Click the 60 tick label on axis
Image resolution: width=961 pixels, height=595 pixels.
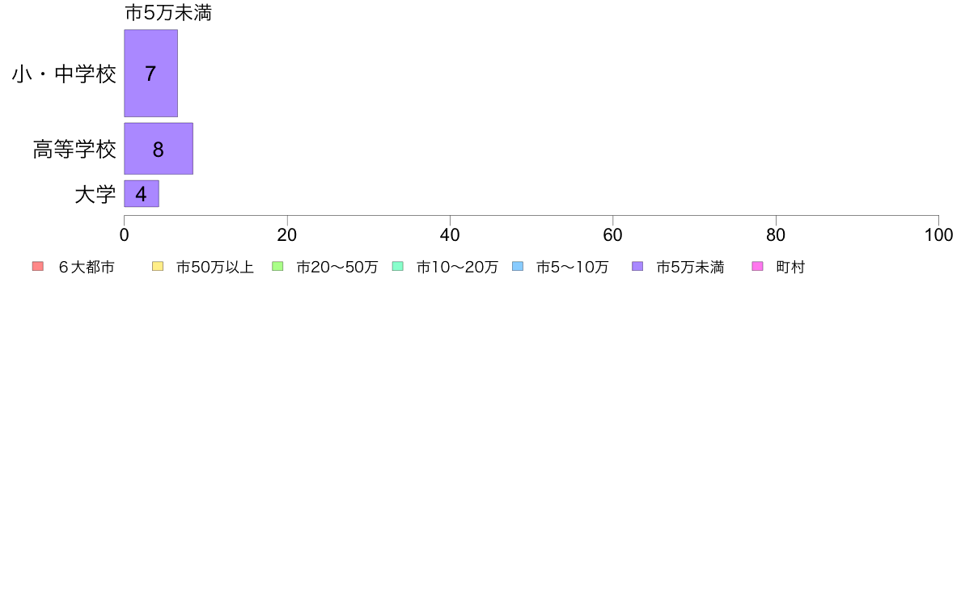(x=613, y=235)
